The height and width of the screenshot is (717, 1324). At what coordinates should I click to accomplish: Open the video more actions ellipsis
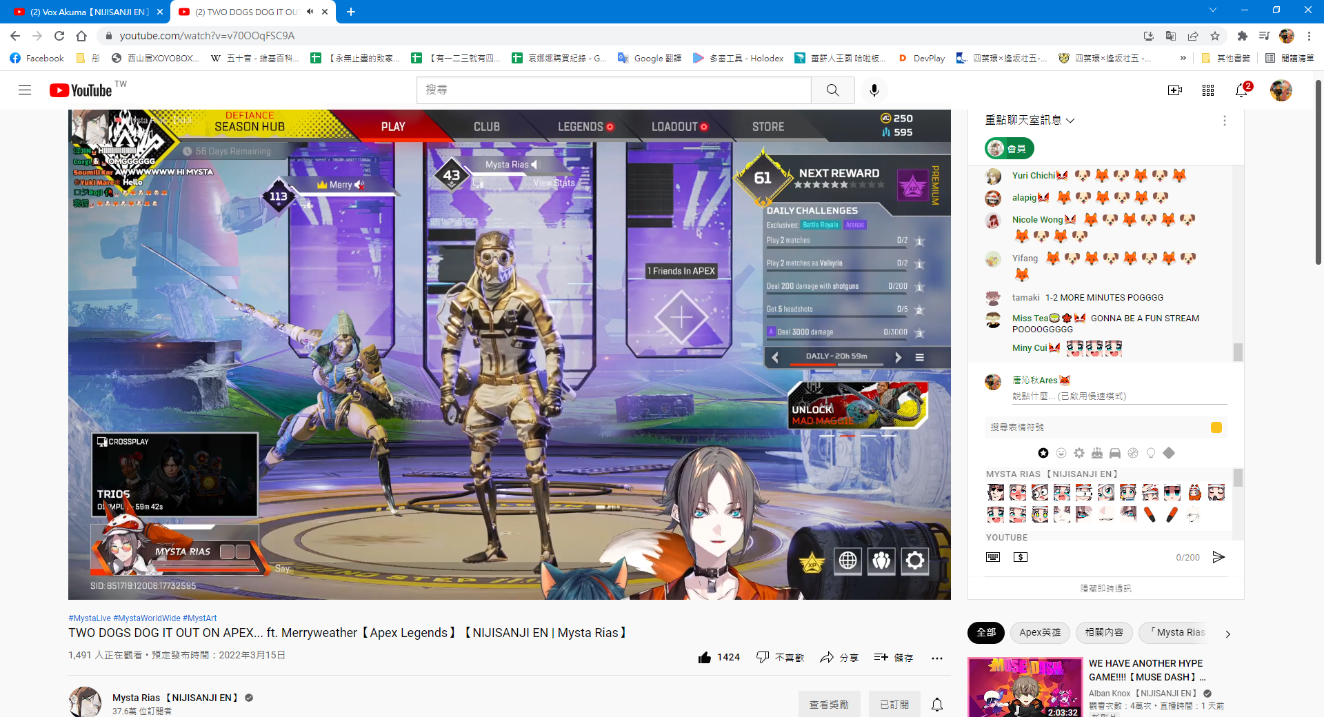(936, 658)
